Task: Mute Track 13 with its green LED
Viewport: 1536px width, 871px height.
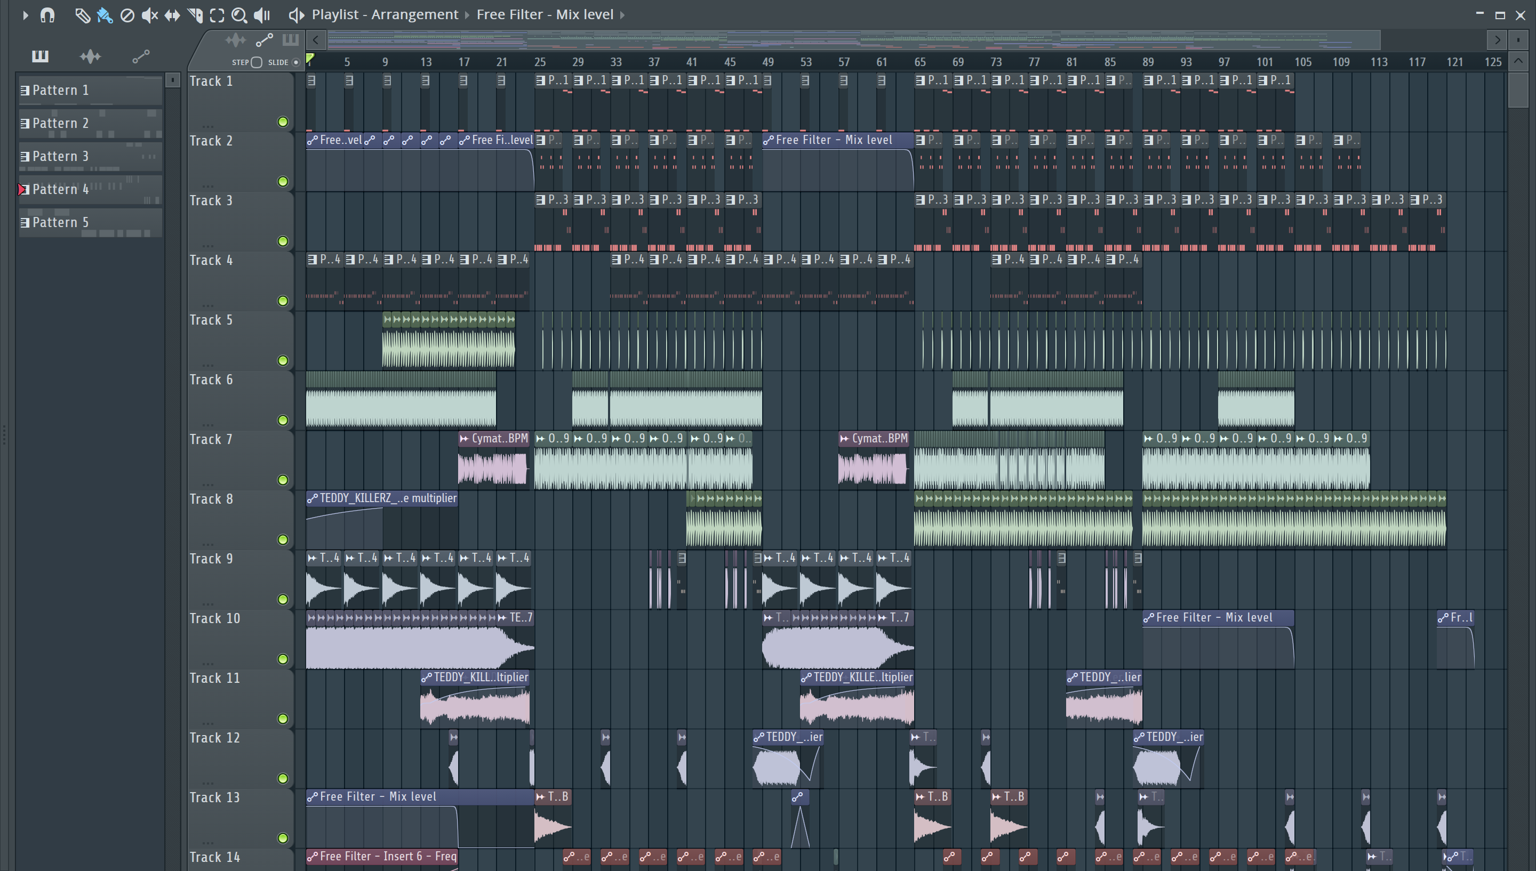Action: (x=283, y=838)
